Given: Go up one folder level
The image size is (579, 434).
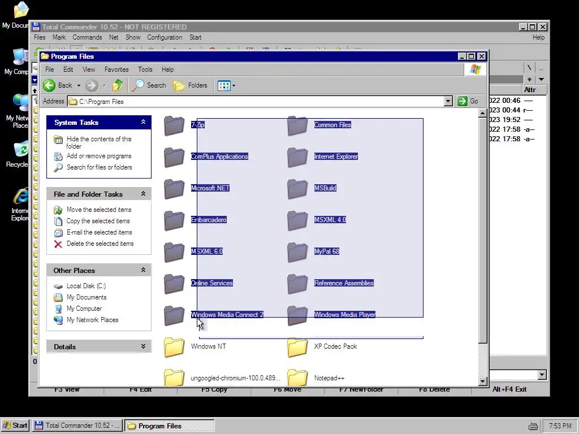Looking at the screenshot, I should click(x=118, y=86).
